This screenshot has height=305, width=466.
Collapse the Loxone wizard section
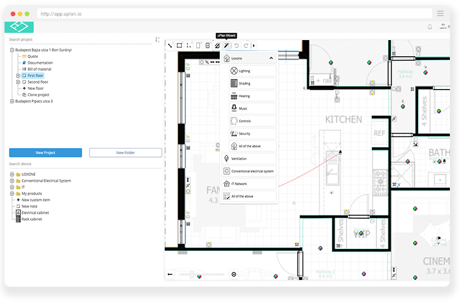[x=271, y=58]
